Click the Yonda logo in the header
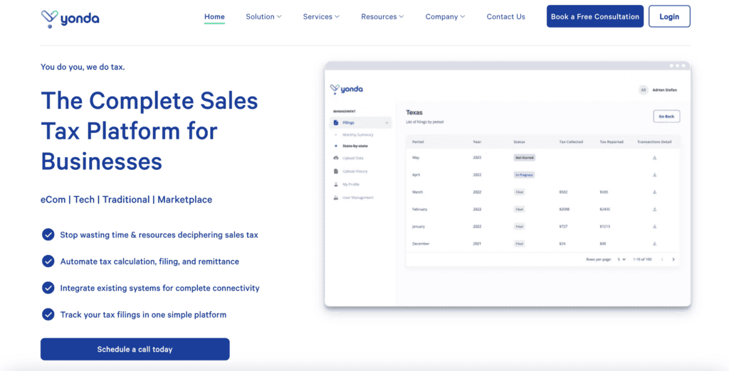 70,17
